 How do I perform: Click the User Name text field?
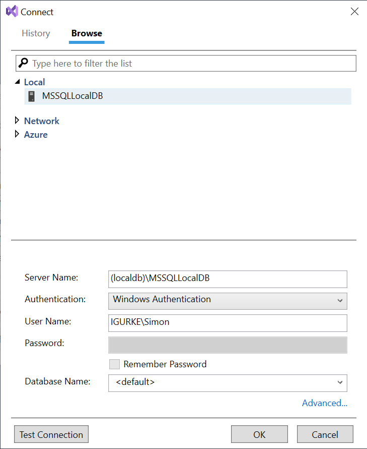pos(228,322)
